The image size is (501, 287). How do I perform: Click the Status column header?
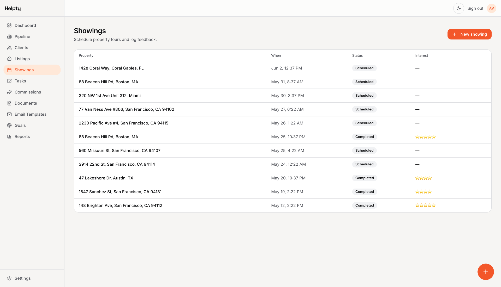[x=357, y=56]
